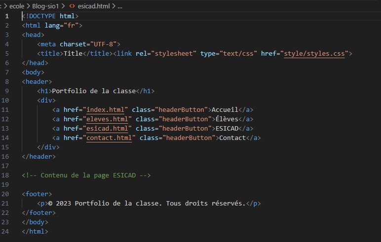Viewport: 381px width, 242px height.
Task: Open the 'ecole' breadcrumb folder
Action: tap(17, 6)
